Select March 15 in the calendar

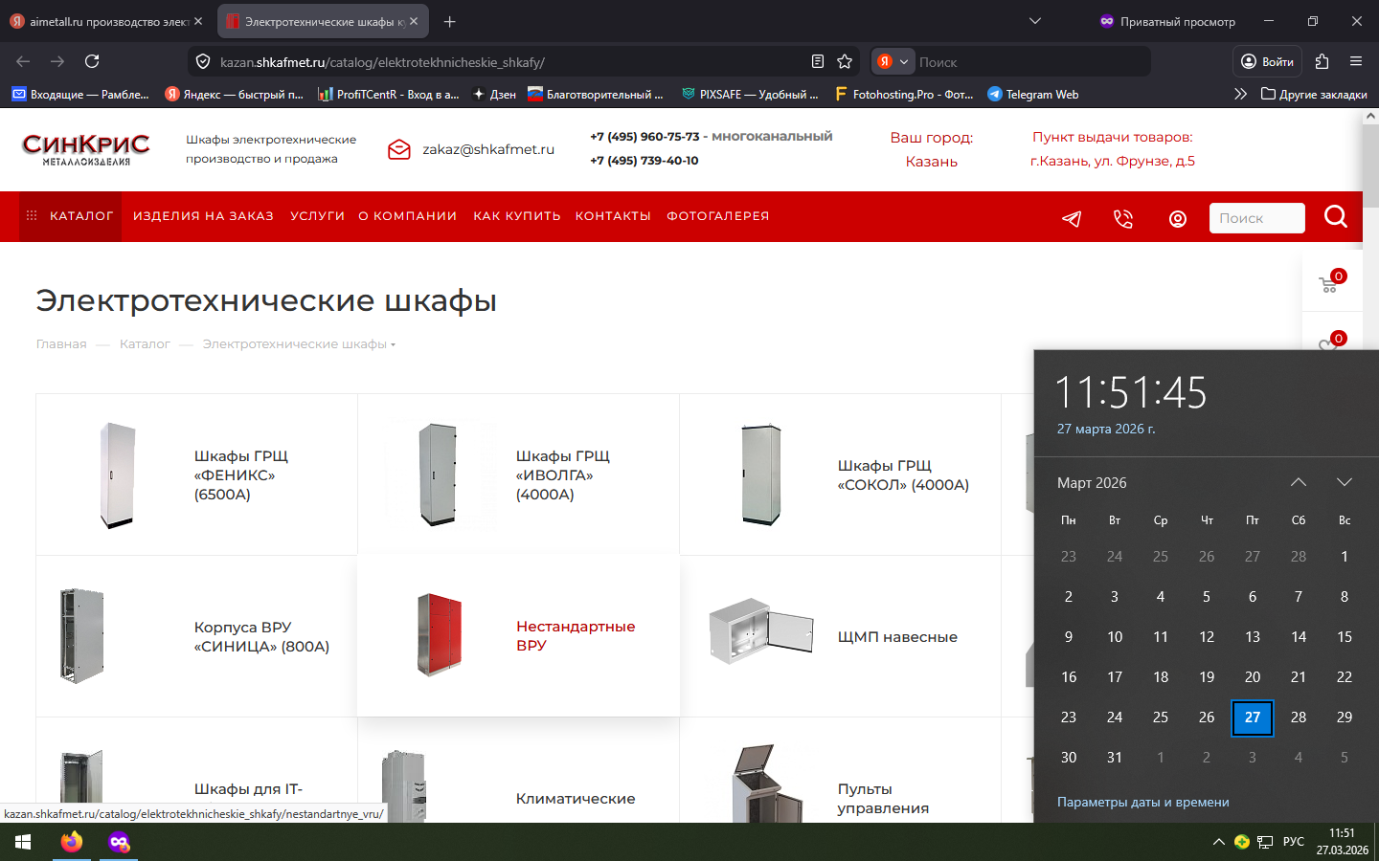tap(1345, 637)
